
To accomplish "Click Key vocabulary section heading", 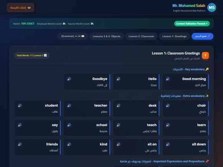I will point(191,69).
